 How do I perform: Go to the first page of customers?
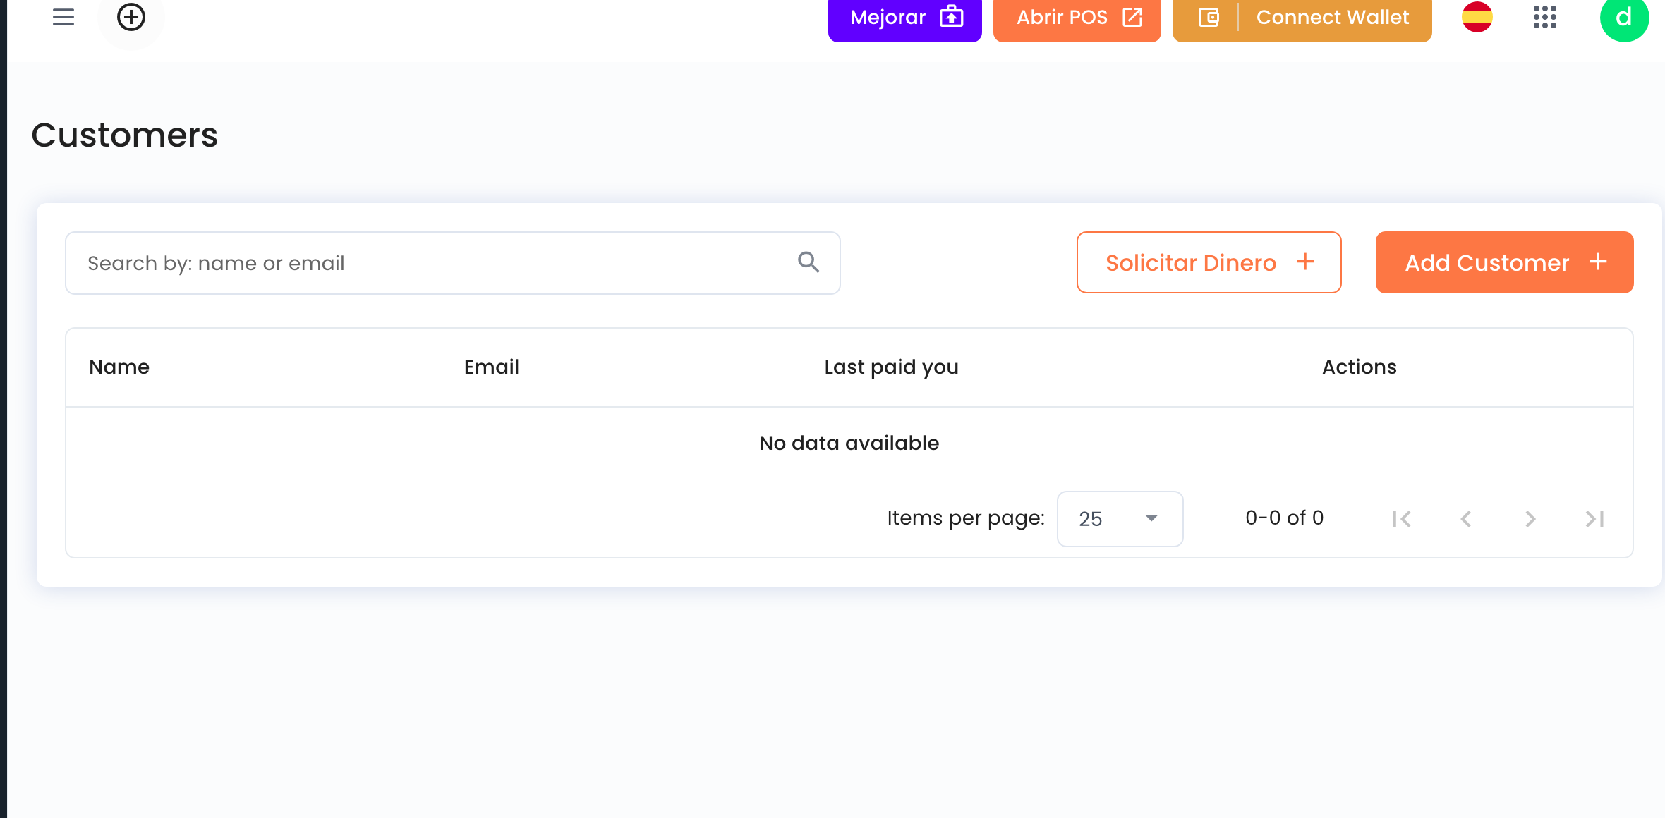point(1402,519)
